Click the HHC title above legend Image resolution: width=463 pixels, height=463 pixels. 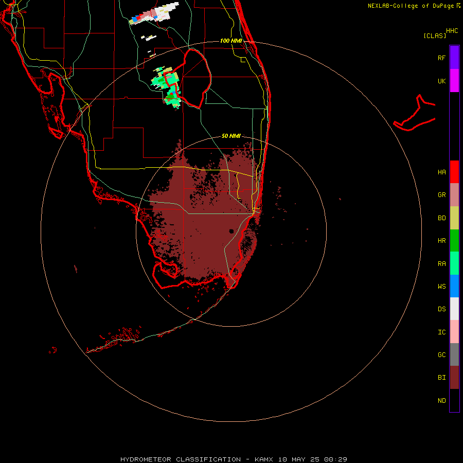tap(452, 31)
